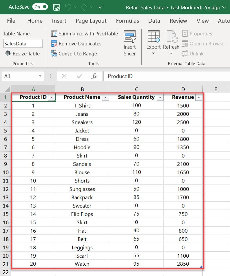This screenshot has width=230, height=276.
Task: Click the Summarize with PivotTable icon
Action: [x=54, y=33]
